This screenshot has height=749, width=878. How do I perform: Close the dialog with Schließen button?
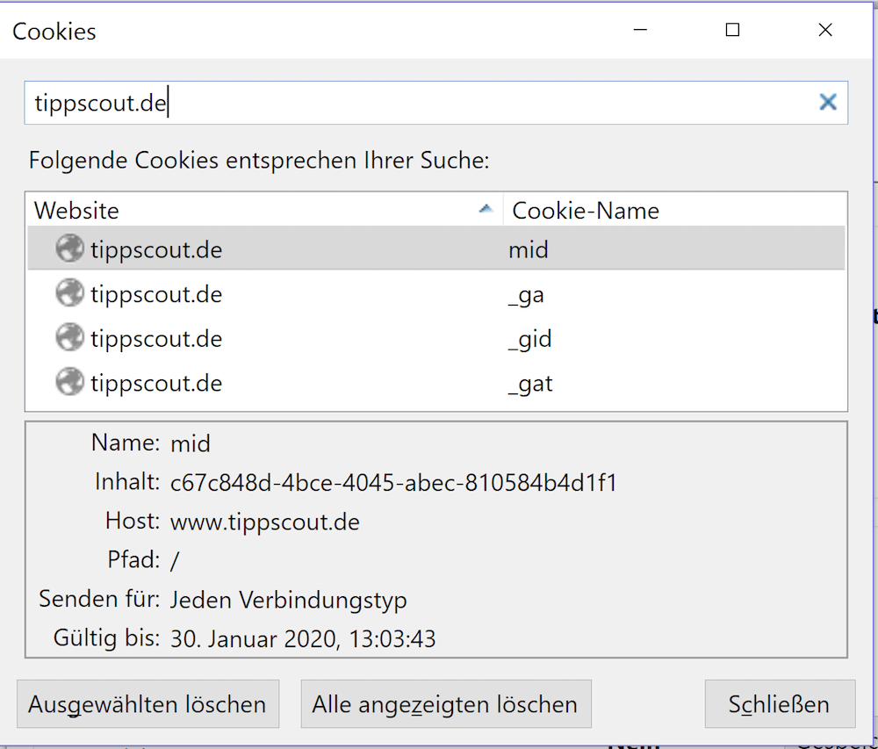780,704
